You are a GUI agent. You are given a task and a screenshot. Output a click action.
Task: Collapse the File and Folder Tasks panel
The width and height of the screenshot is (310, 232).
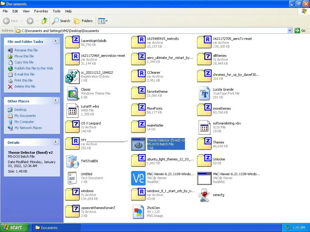[56, 41]
